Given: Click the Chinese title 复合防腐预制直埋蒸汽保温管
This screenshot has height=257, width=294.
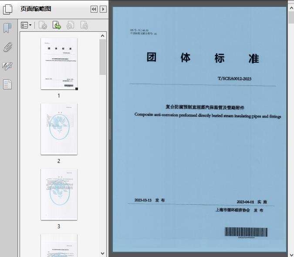Looking at the screenshot, I should [205, 107].
